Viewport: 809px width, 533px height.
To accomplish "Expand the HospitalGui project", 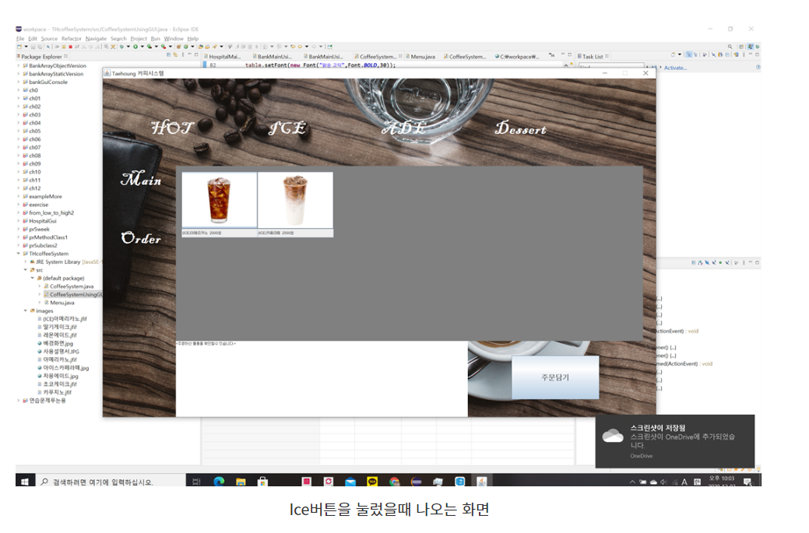I will [19, 221].
